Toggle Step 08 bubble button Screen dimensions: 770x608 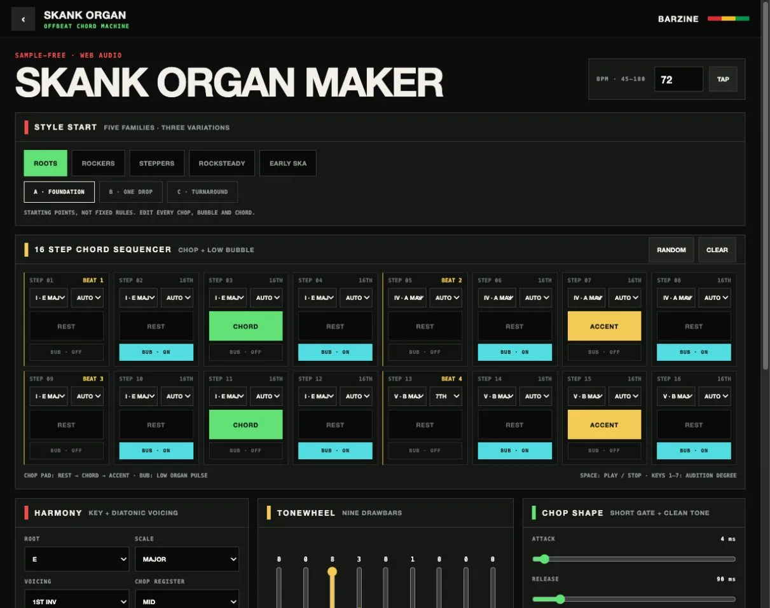point(694,352)
